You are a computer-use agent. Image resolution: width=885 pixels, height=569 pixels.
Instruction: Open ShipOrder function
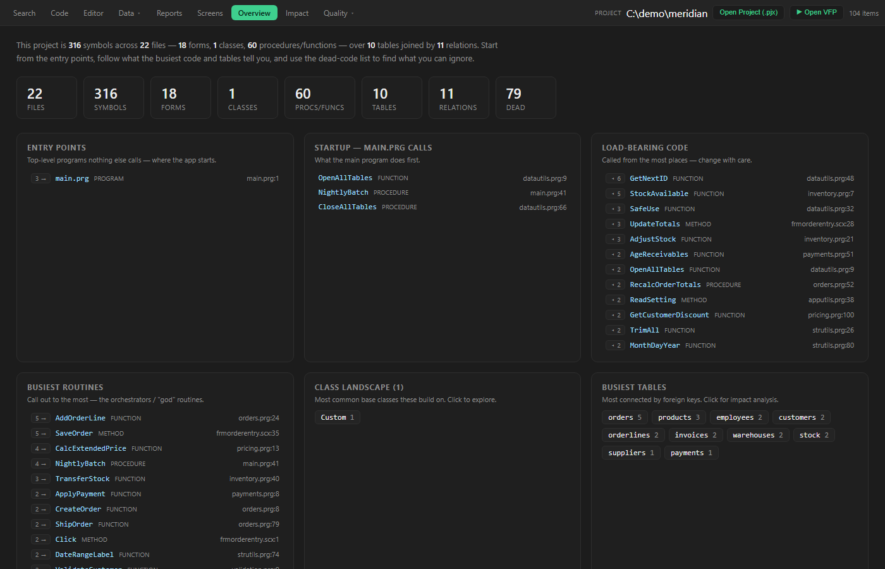155,524
